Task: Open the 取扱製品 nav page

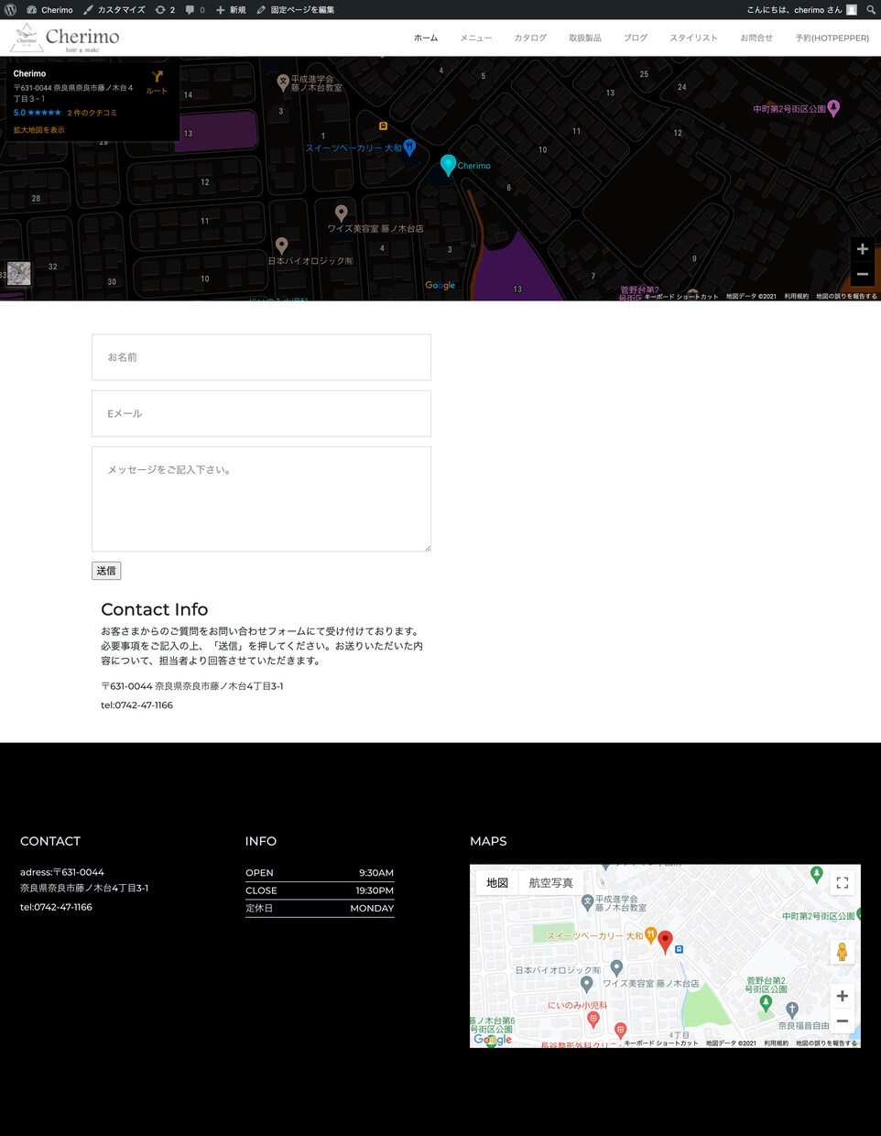Action: [585, 38]
